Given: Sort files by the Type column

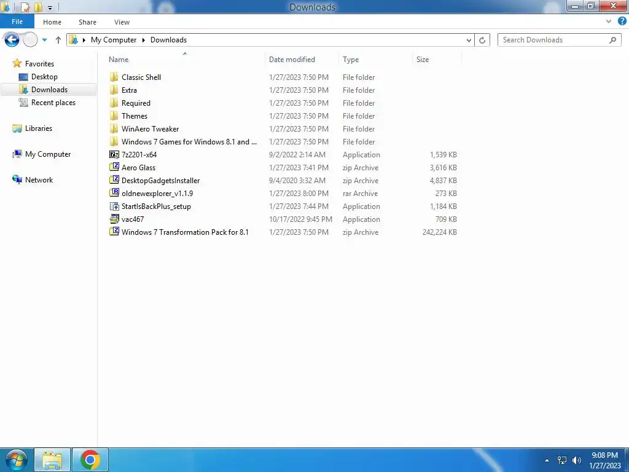Looking at the screenshot, I should pyautogui.click(x=351, y=60).
